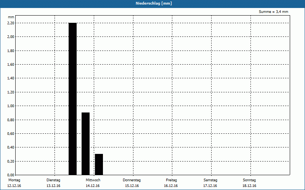The width and height of the screenshot is (305, 190).
Task: Click the Sonntag day label
Action: (x=249, y=180)
